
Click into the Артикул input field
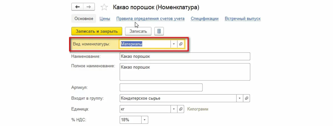[161, 88]
